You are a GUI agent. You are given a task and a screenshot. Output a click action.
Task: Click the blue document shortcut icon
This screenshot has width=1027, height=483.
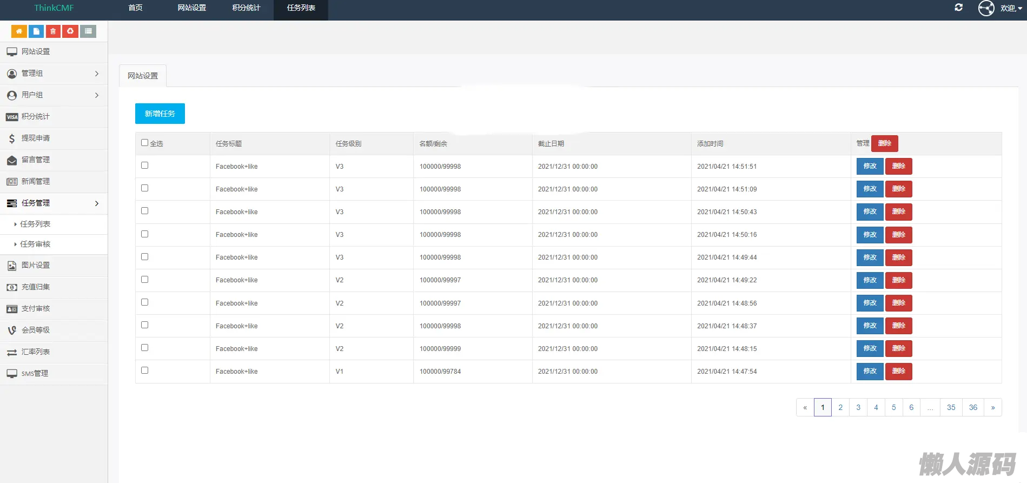click(x=36, y=31)
